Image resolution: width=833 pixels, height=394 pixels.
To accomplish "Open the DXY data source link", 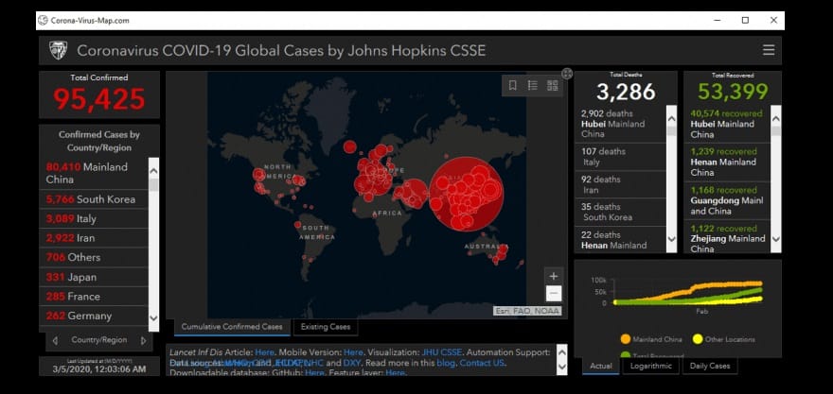I will pos(352,363).
